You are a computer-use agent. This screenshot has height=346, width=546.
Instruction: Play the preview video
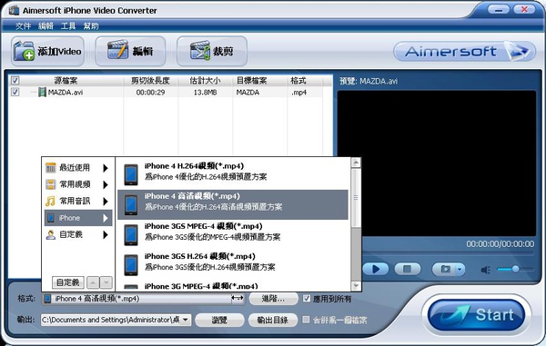375,269
